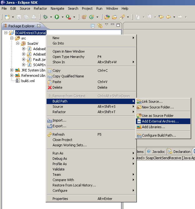Expand the Referenced Libraries node

click(12, 76)
